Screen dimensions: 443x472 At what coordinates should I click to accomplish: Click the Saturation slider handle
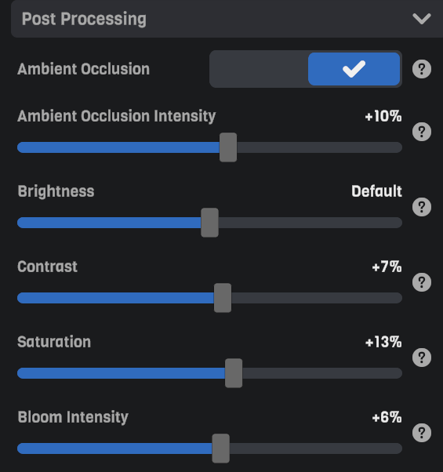234,373
